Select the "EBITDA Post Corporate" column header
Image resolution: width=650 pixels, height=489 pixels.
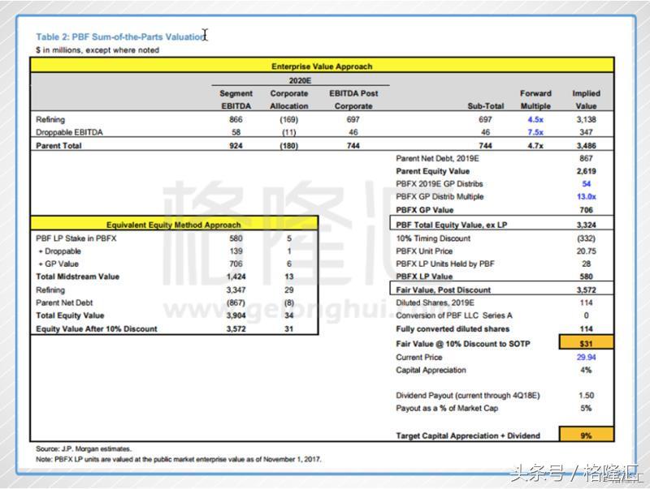353,100
